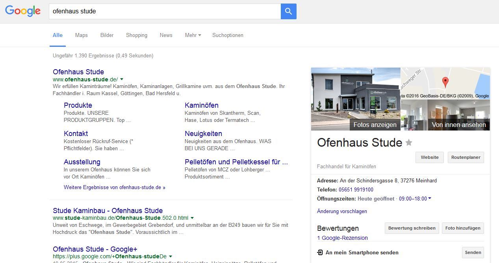Open 'Pelletöfen und Pelletkessel für ...' sitelink
Image resolution: width=499 pixels, height=263 pixels.
(236, 162)
